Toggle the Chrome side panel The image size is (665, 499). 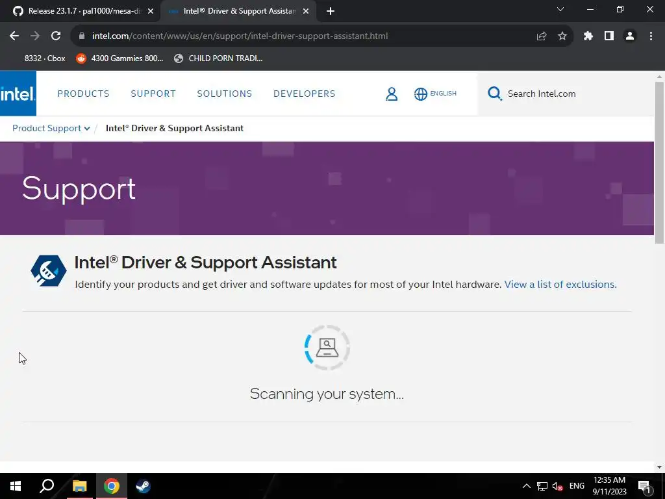[609, 36]
